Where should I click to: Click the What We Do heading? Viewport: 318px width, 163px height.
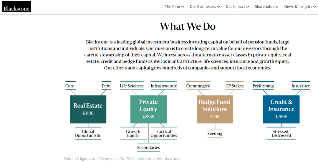coord(188,26)
